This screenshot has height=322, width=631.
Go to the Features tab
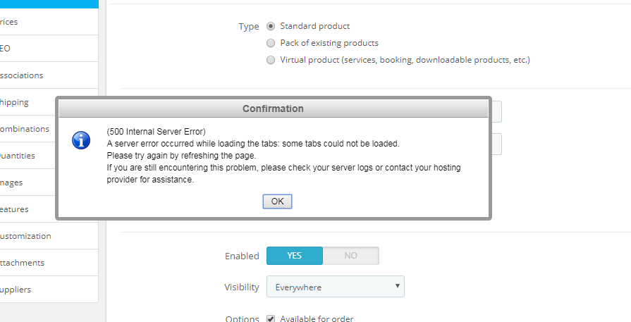(27, 209)
